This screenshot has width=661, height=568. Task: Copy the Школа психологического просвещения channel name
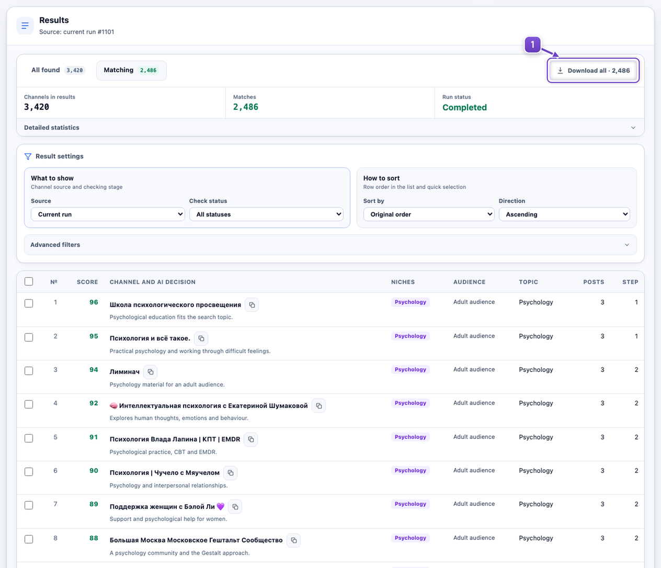tap(252, 305)
